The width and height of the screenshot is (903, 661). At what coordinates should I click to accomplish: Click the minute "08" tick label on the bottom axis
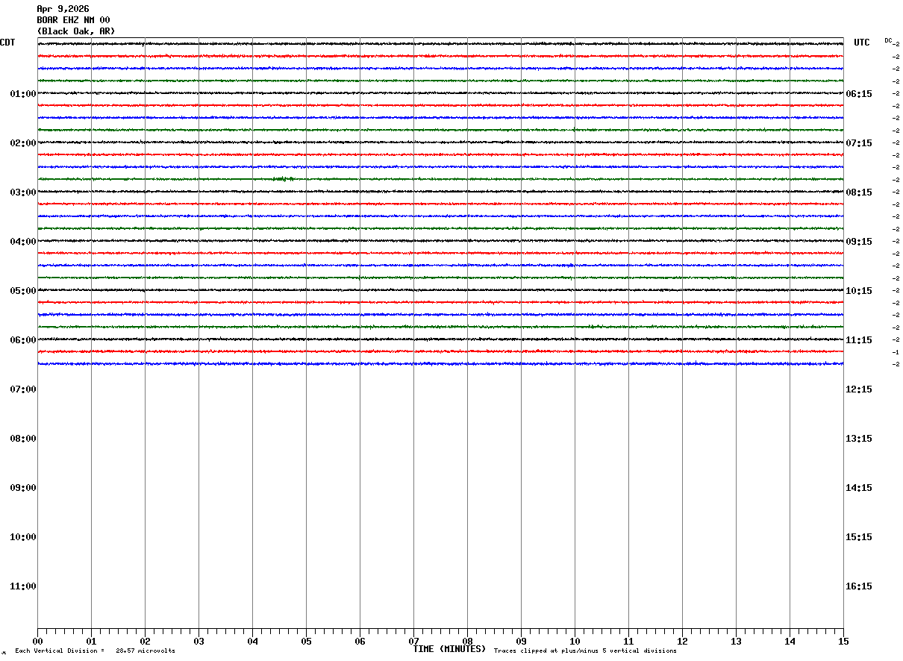(x=467, y=642)
